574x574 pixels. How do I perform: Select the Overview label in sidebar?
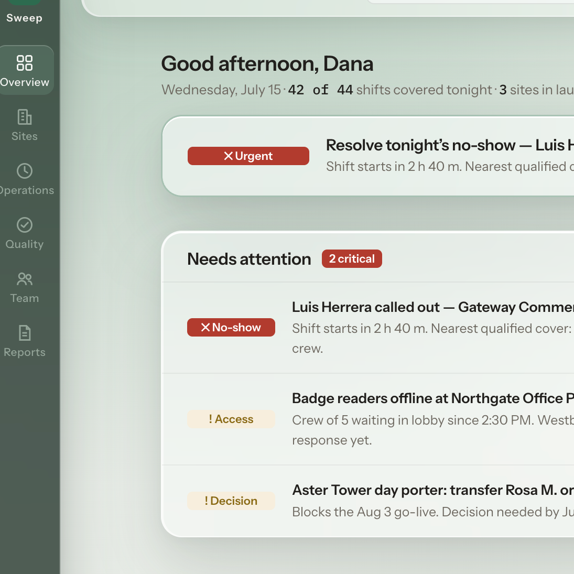click(x=25, y=82)
